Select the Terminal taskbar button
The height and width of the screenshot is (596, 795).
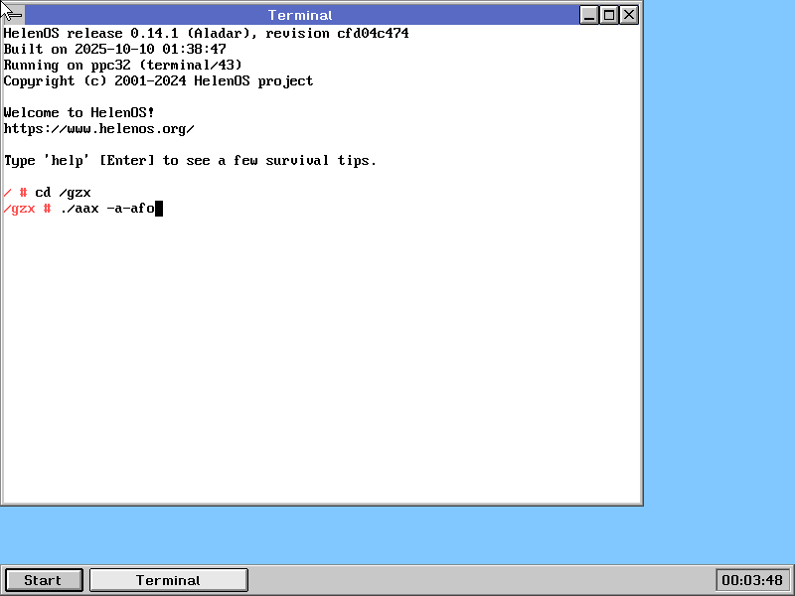[x=168, y=580]
